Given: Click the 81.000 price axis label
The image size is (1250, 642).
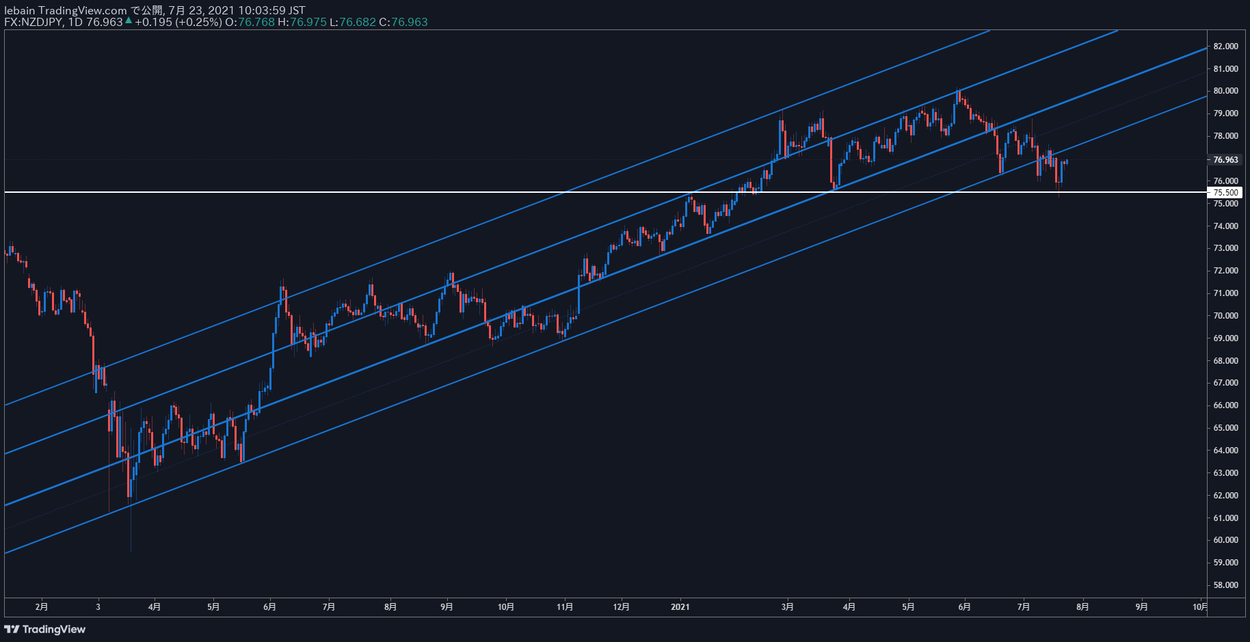Looking at the screenshot, I should coord(1225,69).
